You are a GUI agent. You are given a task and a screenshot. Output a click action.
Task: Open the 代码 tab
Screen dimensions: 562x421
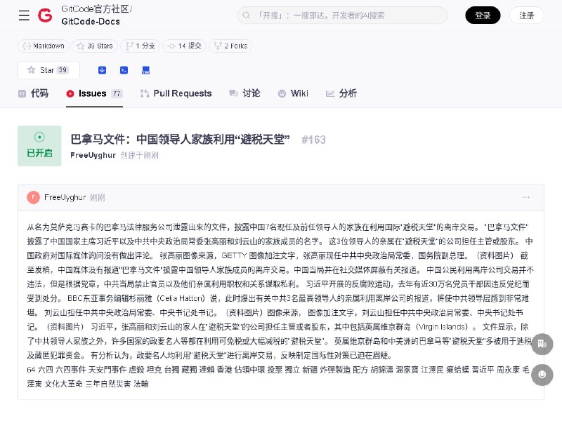coord(33,93)
